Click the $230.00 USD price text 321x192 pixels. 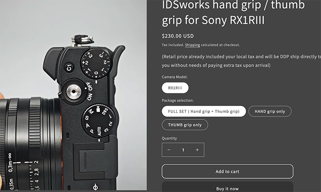178,36
